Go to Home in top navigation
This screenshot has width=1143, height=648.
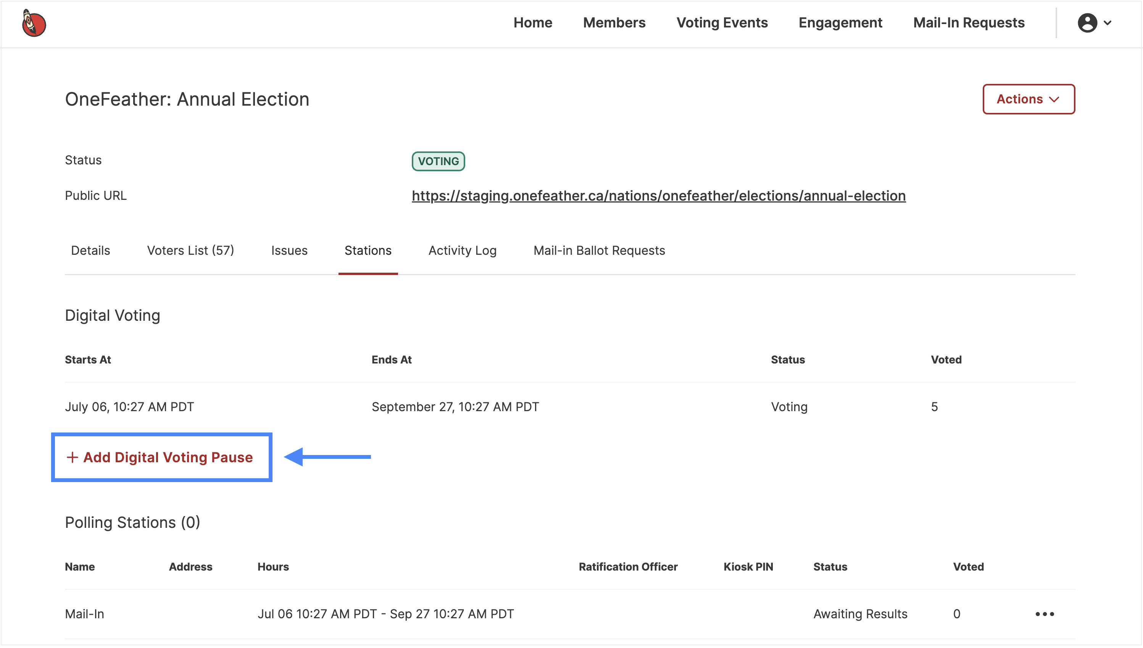pyautogui.click(x=532, y=23)
